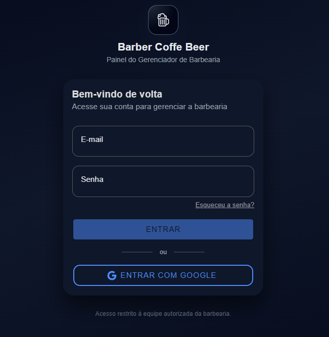Click the word 'Beer' in the app title
Viewport: 329px width, 337px height.
click(x=198, y=47)
